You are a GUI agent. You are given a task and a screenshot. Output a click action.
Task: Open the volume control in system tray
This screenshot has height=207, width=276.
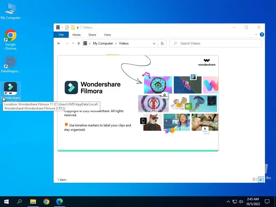coord(241,202)
